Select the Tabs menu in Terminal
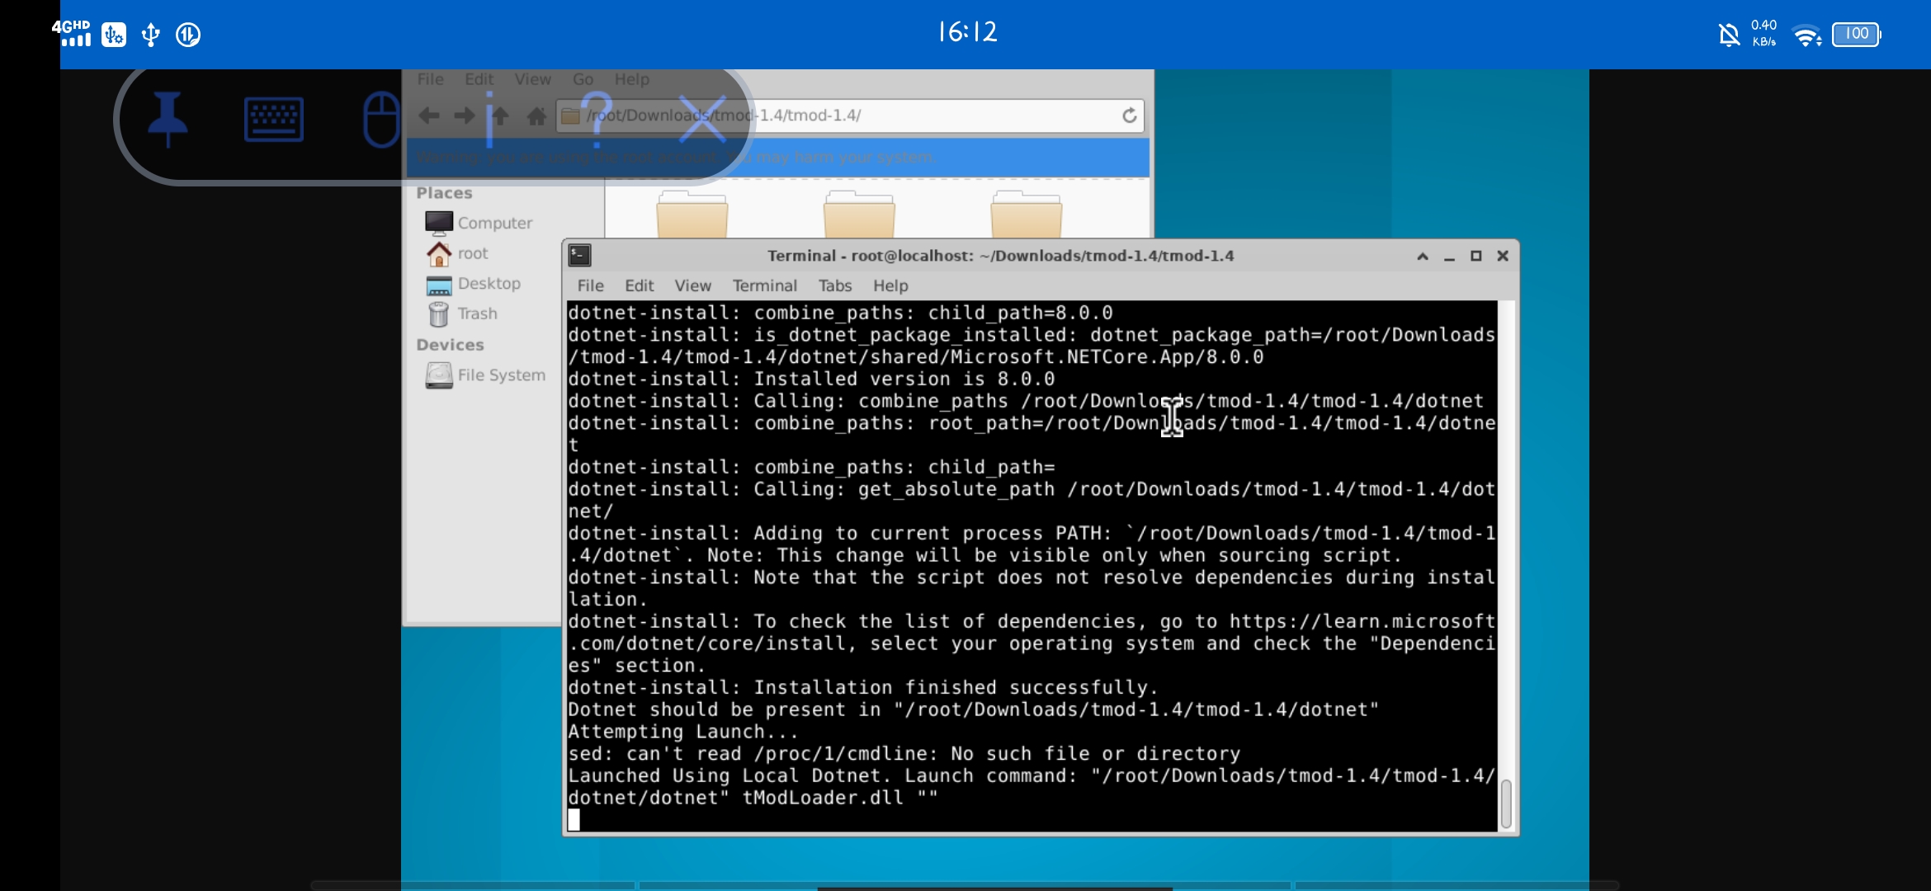1931x891 pixels. coord(835,285)
